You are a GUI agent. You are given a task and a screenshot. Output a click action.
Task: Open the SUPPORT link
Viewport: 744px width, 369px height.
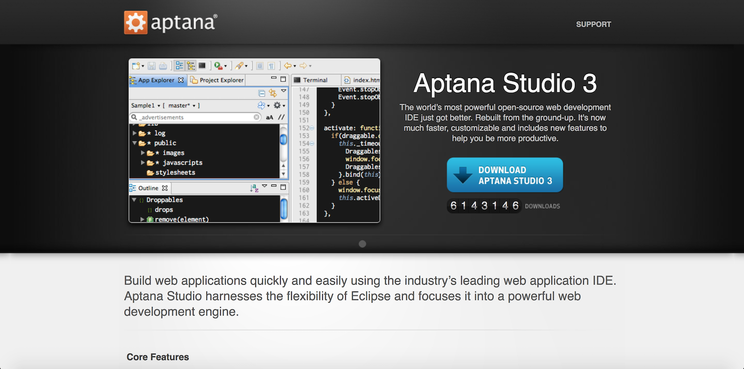[593, 24]
